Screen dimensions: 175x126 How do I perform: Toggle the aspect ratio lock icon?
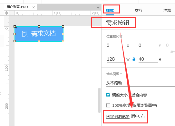click(134, 59)
